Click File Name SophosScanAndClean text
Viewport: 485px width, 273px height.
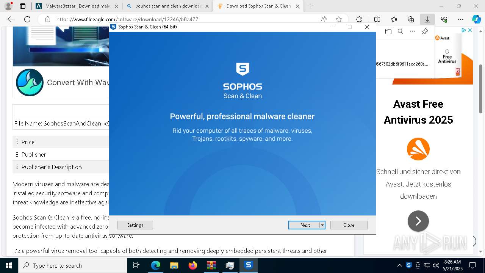[x=61, y=123]
